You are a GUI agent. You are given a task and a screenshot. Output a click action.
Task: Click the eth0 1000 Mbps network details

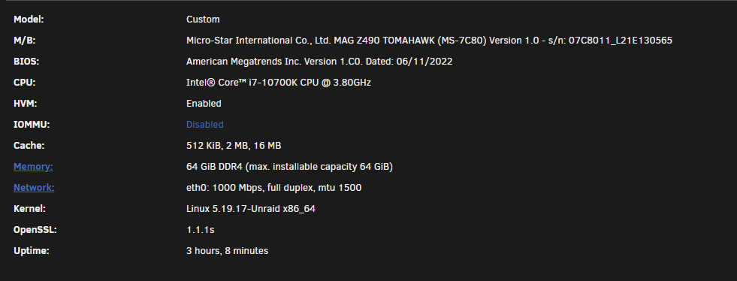point(273,188)
